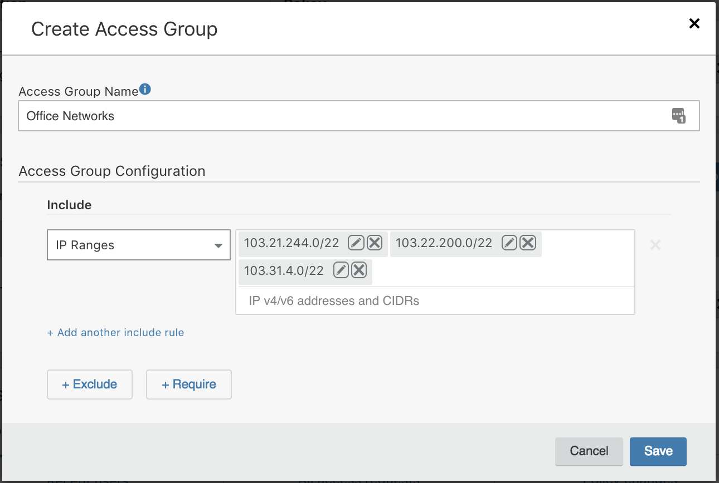Add another include rule
719x483 pixels.
coord(115,333)
